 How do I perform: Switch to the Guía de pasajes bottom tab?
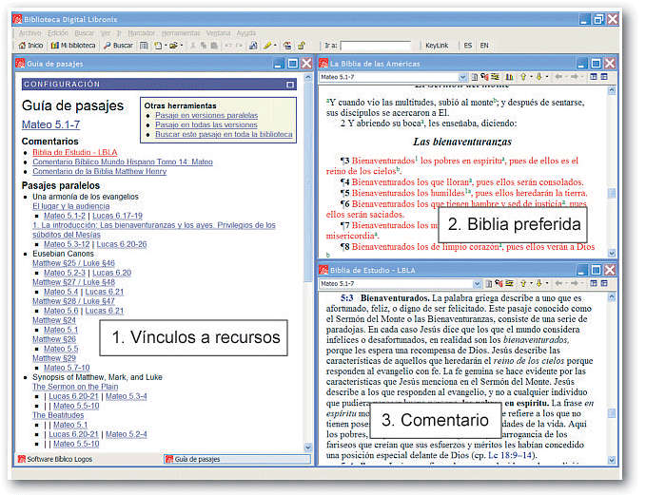point(237,459)
